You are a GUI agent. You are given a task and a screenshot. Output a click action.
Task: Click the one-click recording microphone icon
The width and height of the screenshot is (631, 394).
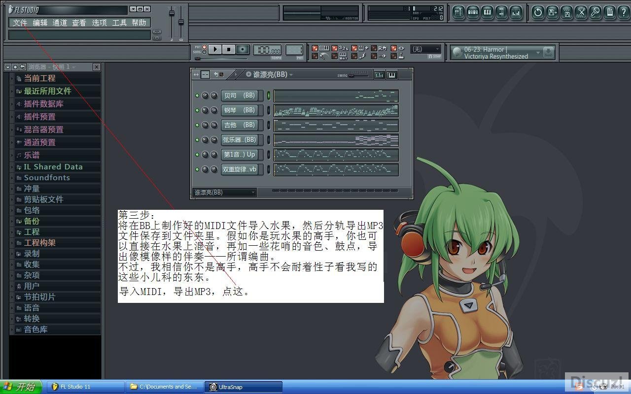coord(595,13)
